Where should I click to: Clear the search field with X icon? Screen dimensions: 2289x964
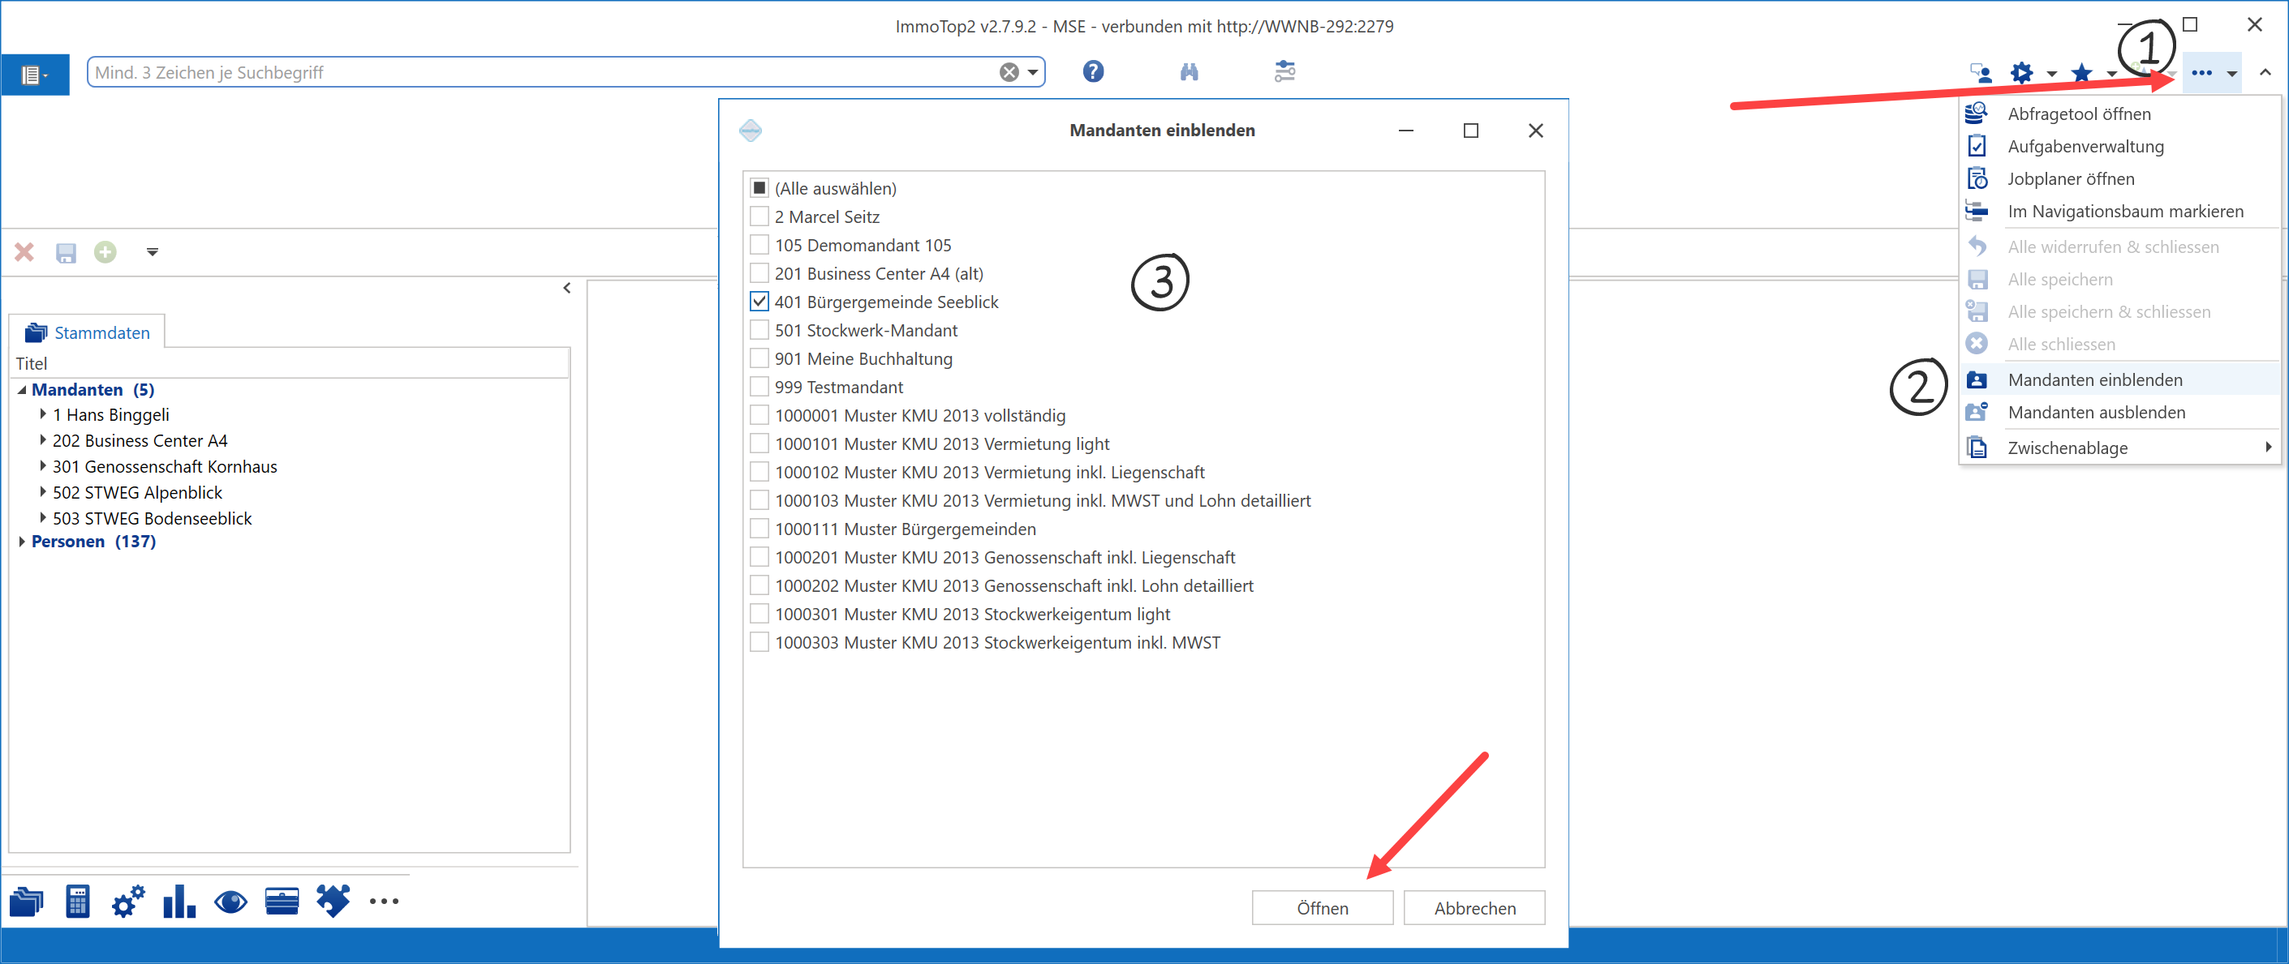[1009, 73]
